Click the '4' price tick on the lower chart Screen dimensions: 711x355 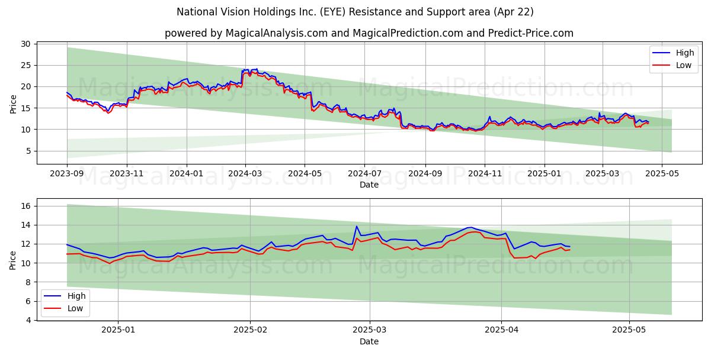click(28, 320)
